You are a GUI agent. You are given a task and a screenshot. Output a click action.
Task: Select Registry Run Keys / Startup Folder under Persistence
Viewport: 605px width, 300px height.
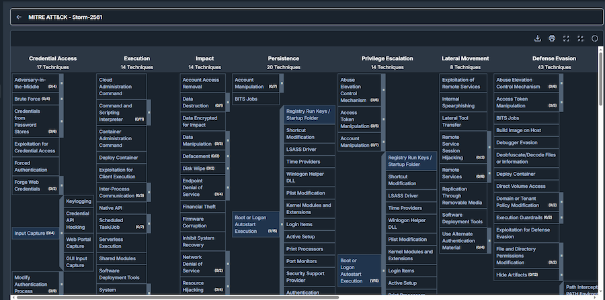[309, 115]
